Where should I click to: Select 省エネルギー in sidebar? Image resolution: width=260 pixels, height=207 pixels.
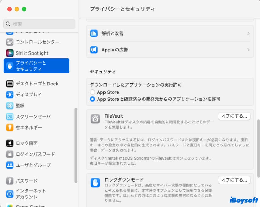[x=36, y=127]
